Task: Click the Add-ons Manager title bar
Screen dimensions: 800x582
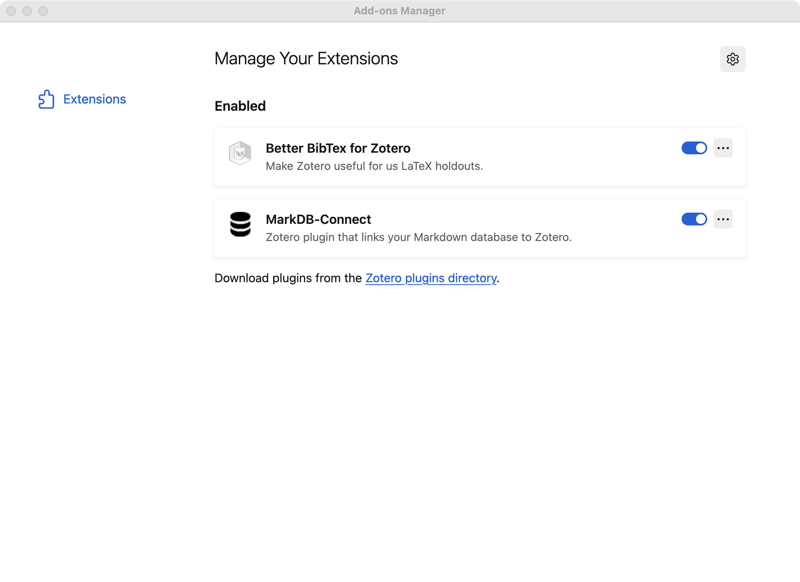Action: [399, 11]
